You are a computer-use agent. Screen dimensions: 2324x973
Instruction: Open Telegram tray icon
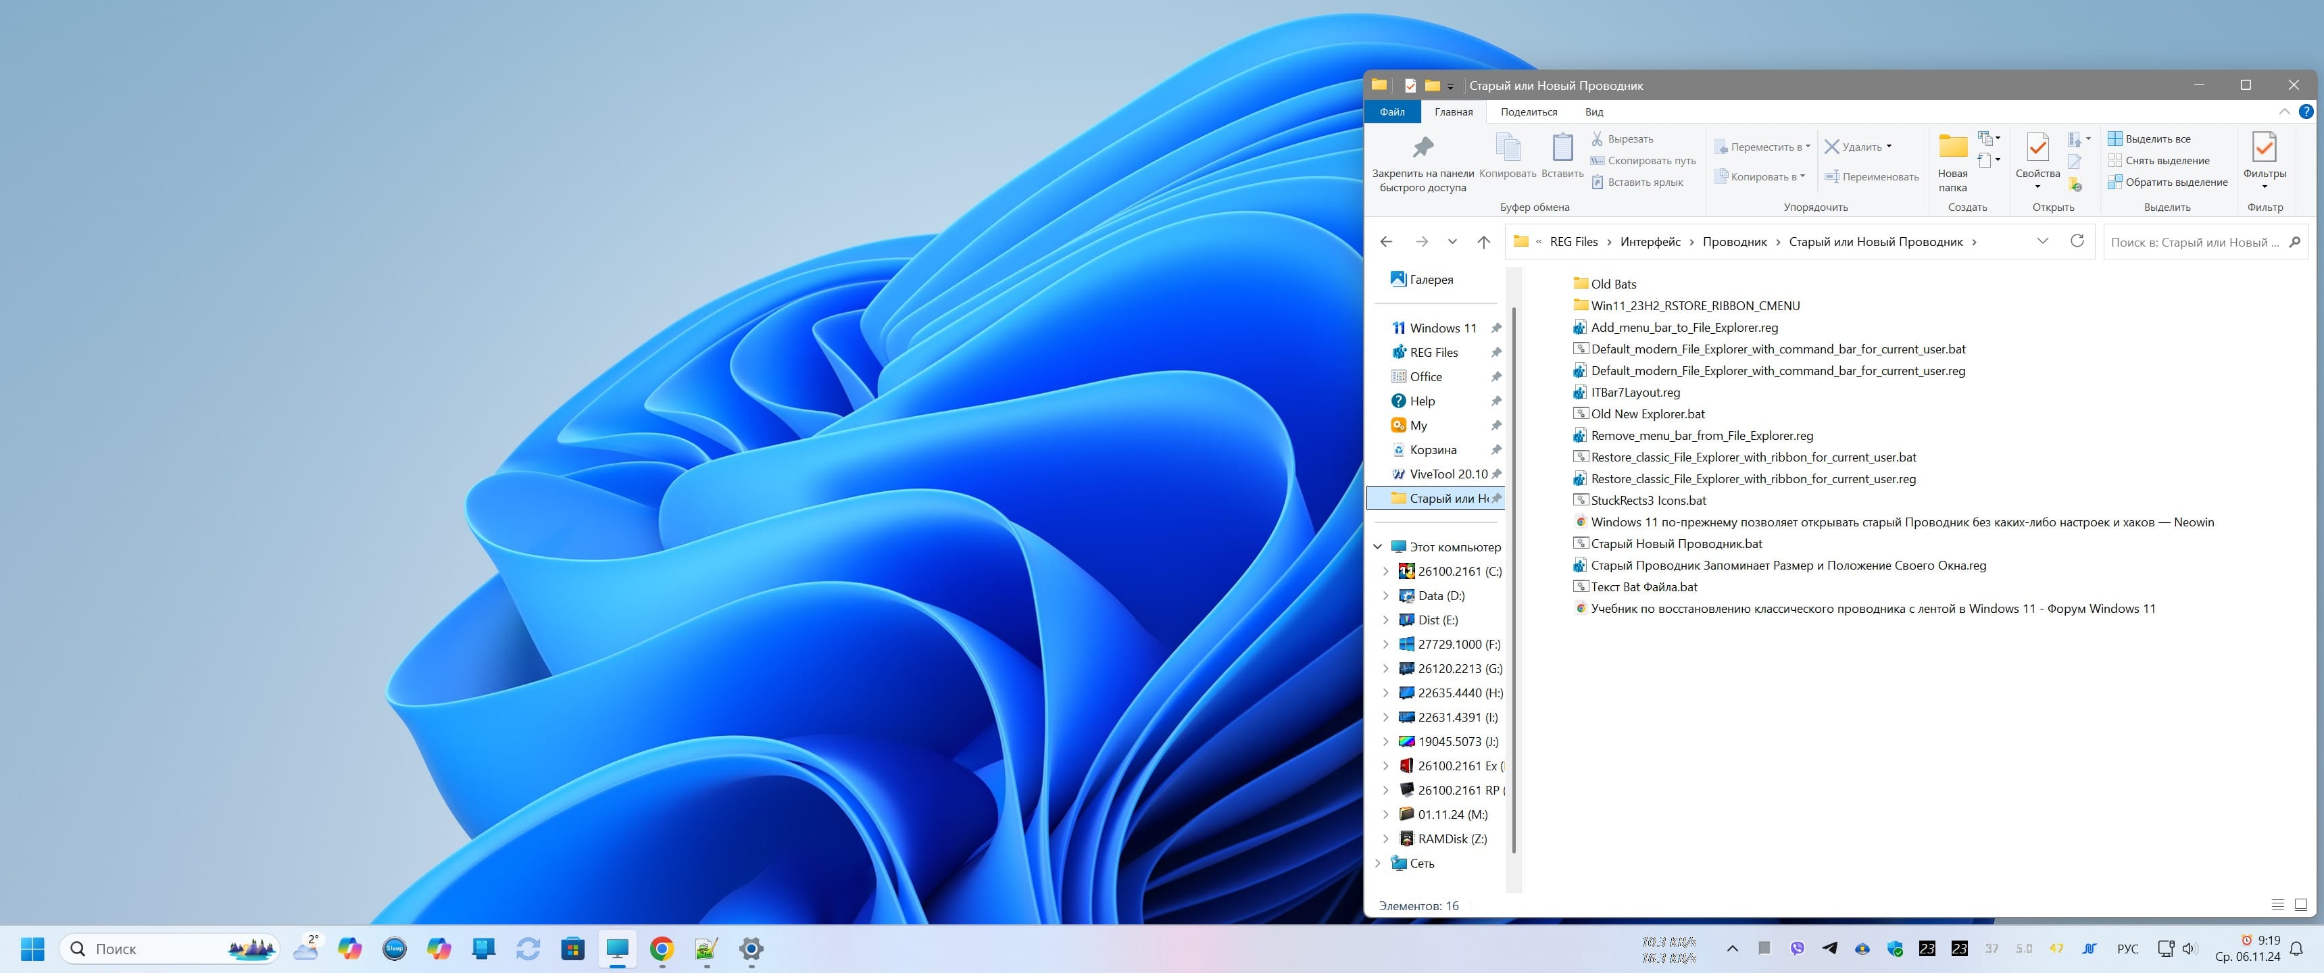(1829, 948)
